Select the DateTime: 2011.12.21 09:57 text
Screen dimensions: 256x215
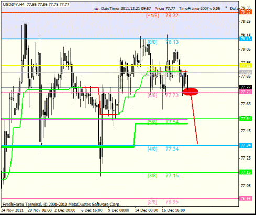point(126,8)
